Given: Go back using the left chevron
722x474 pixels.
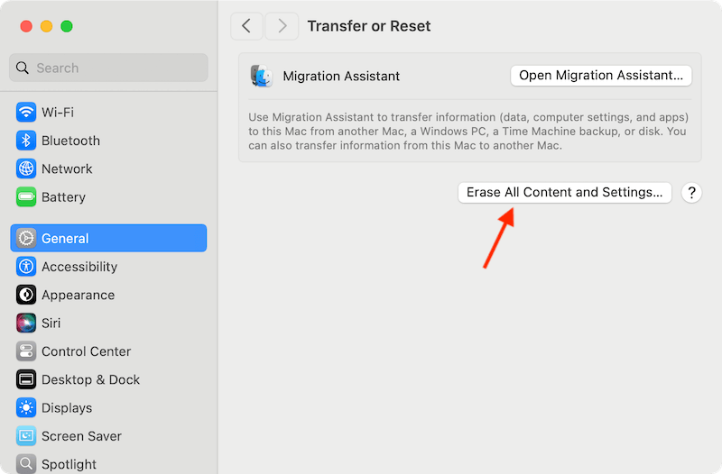Looking at the screenshot, I should click(247, 26).
